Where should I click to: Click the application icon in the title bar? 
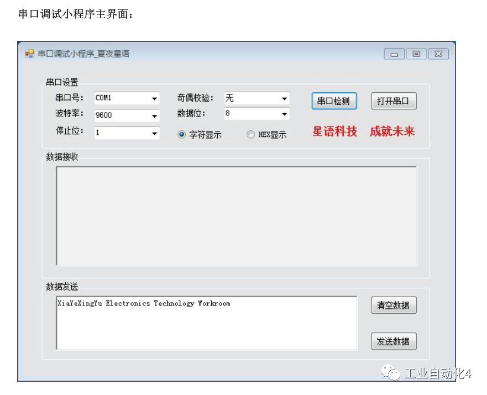(29, 54)
